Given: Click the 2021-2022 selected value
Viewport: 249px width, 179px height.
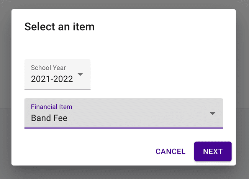Looking at the screenshot, I should (52, 79).
